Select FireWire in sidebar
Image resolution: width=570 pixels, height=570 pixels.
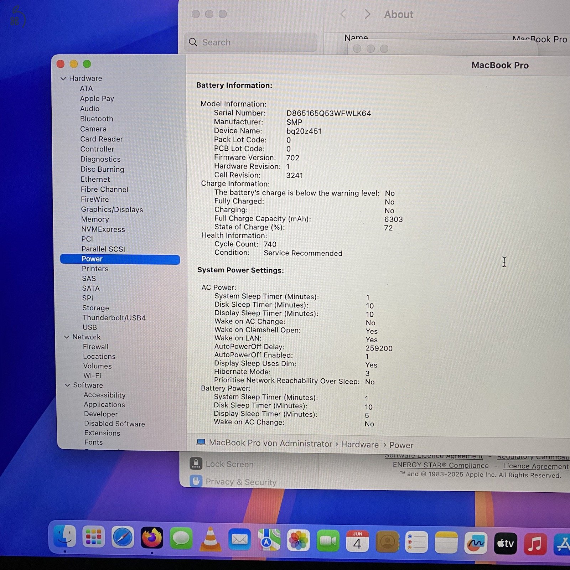click(x=95, y=199)
